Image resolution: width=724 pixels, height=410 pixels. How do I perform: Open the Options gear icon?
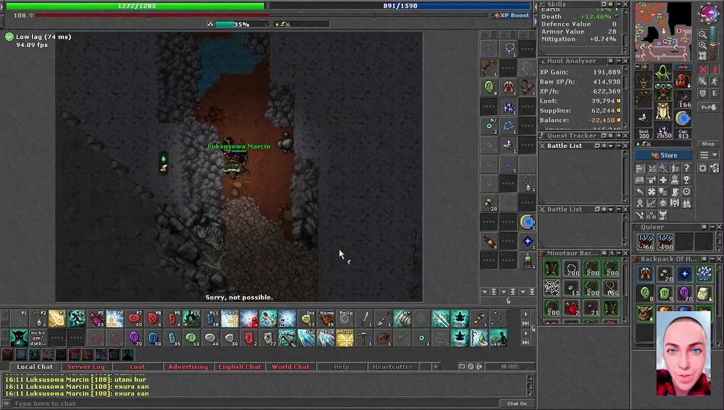coord(702,168)
